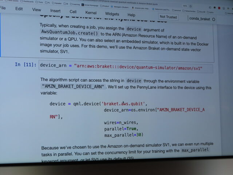Click the ARN string in cell 11
233x175 pixels.
point(138,67)
